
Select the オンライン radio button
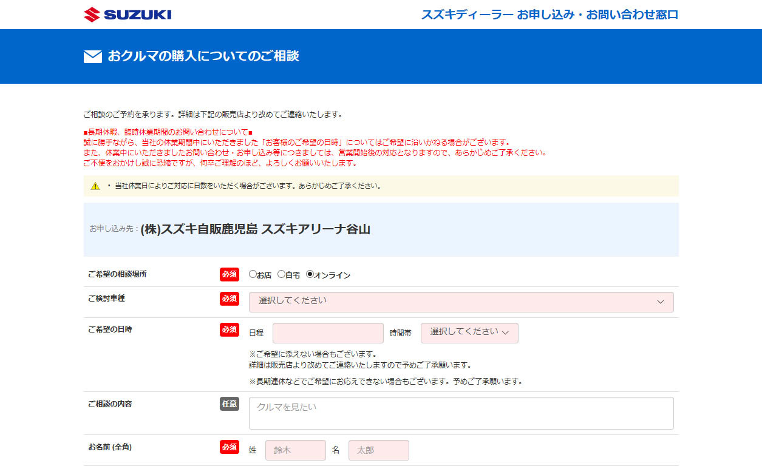pos(310,274)
